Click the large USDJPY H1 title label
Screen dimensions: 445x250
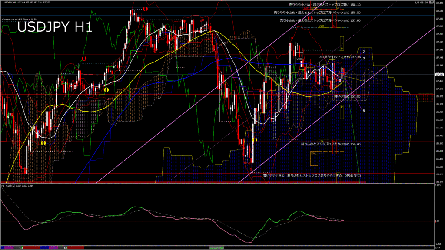point(55,28)
